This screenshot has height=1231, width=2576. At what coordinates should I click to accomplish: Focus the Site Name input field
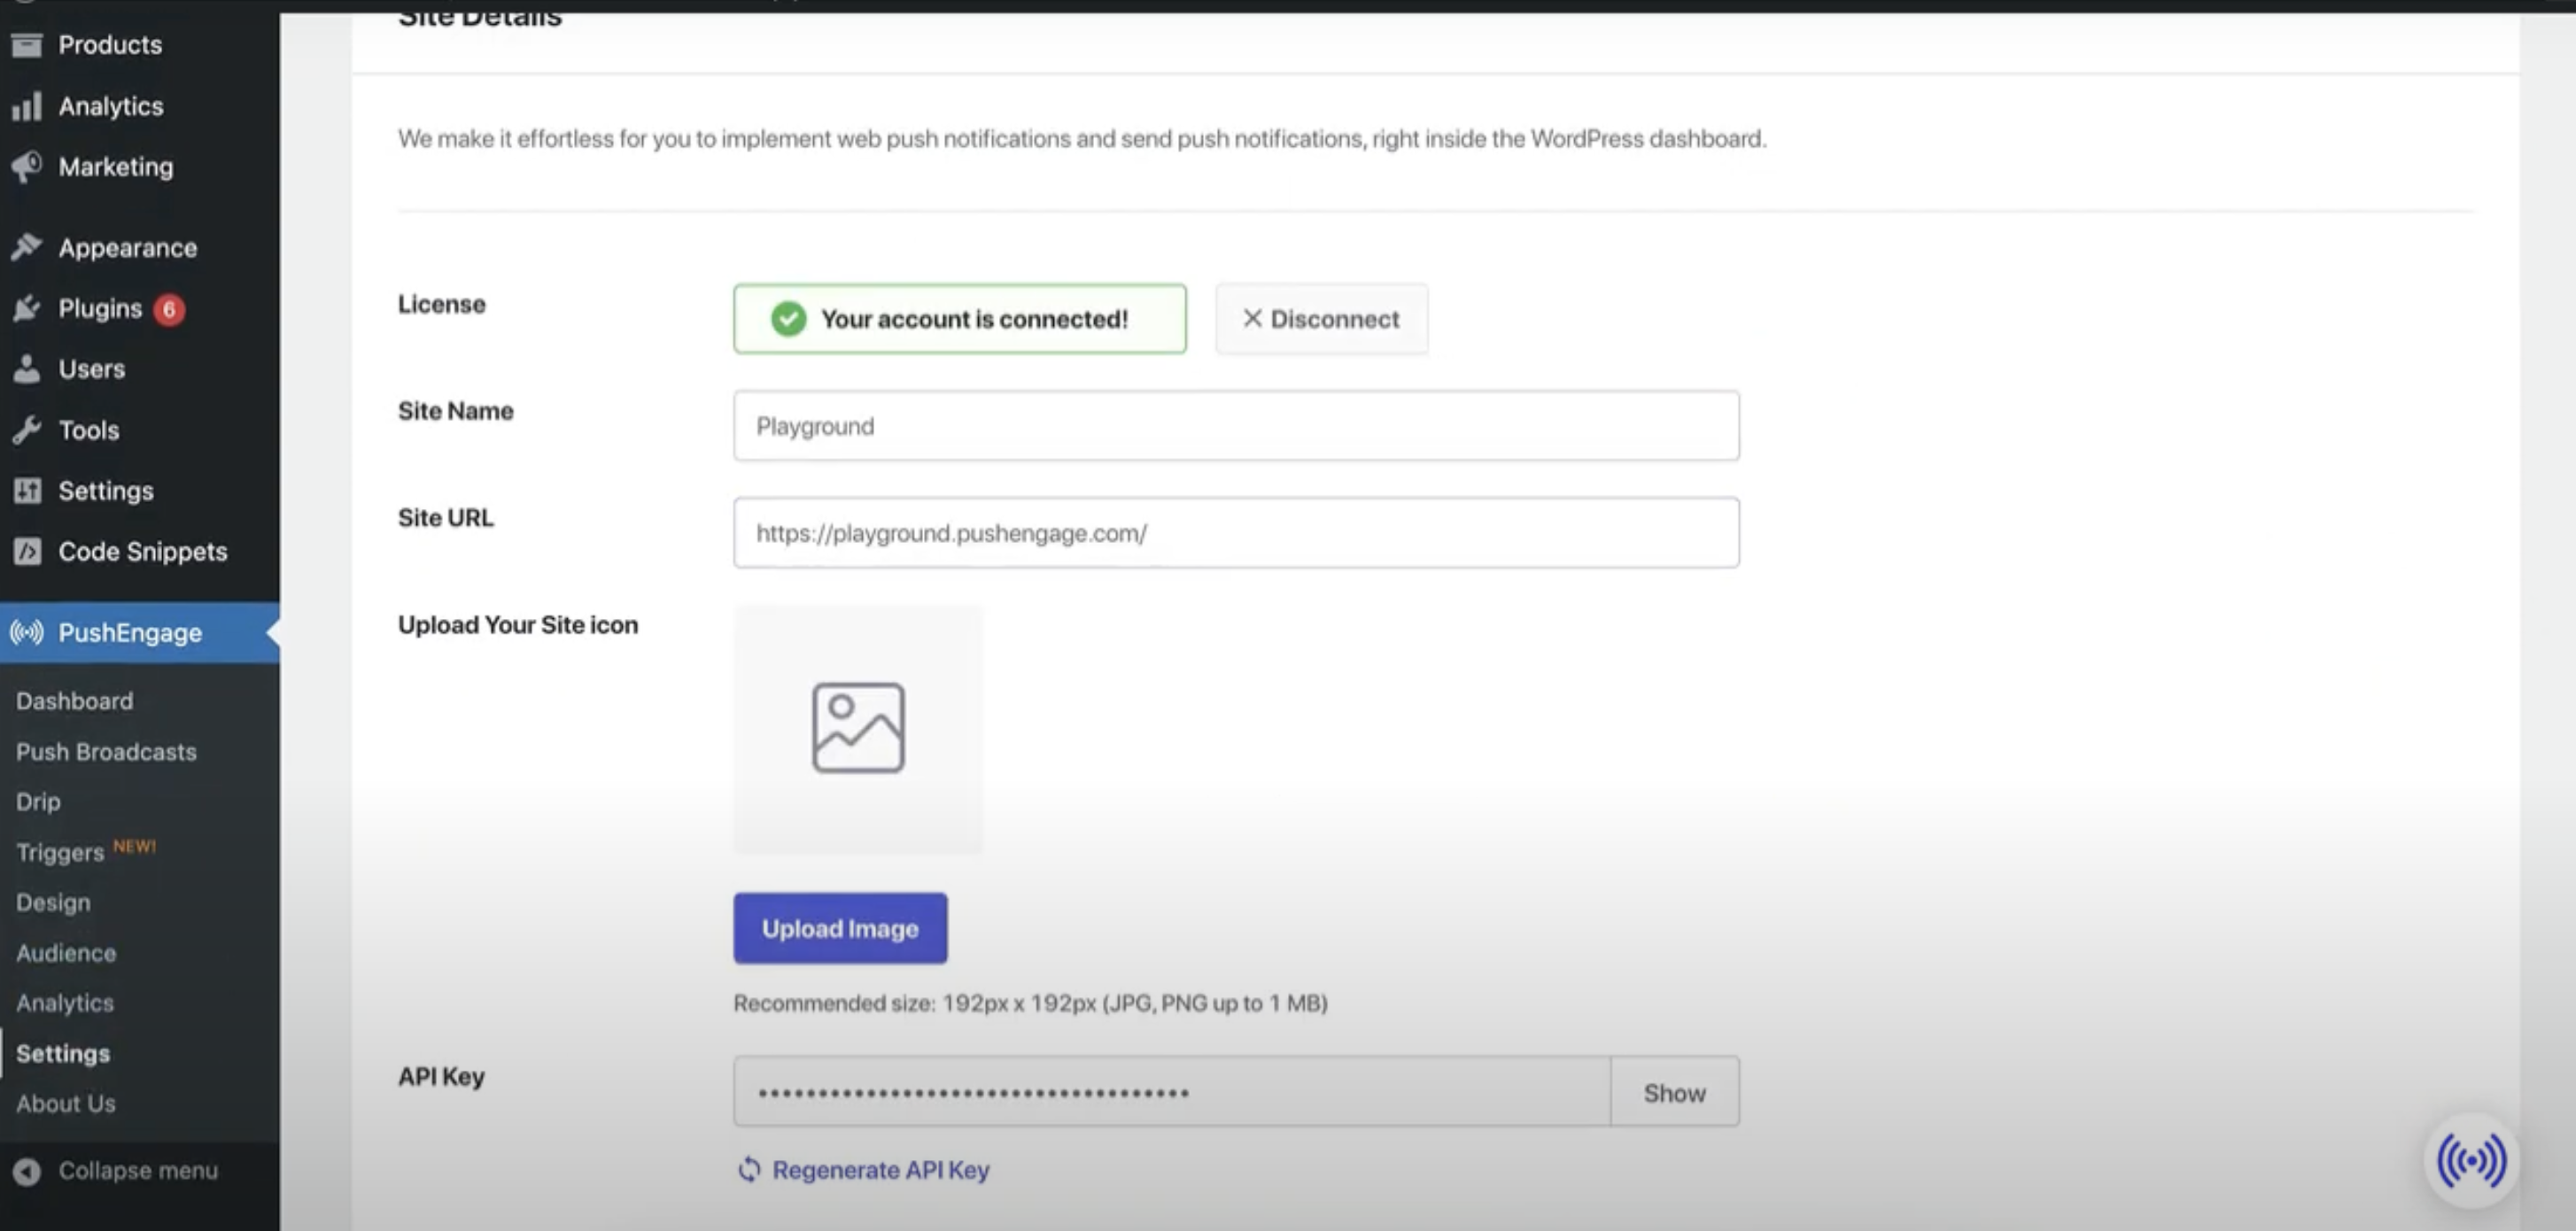pyautogui.click(x=1235, y=426)
